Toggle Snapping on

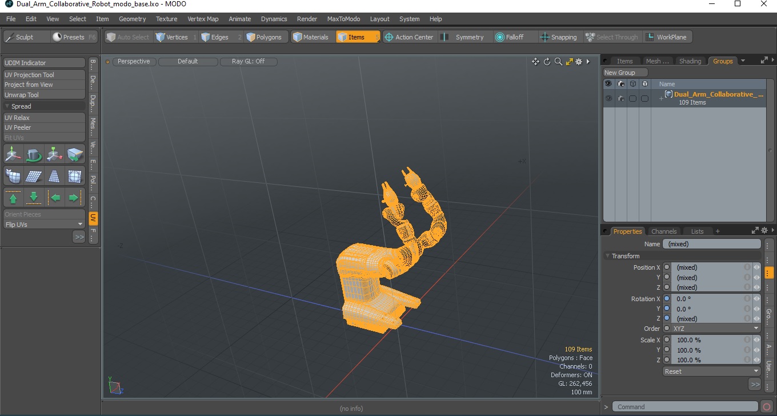click(559, 37)
